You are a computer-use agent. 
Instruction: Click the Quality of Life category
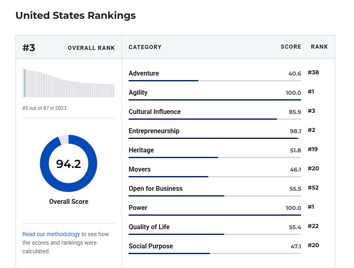149,227
